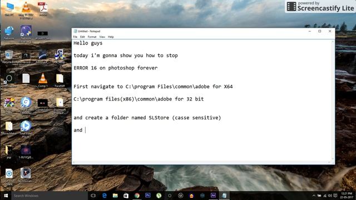Select the Network Visualizer shortcut icon
The height and width of the screenshot is (200, 356).
pos(26,34)
